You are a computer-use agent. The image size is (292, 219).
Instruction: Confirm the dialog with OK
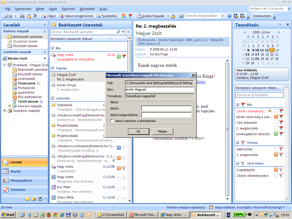(139, 131)
